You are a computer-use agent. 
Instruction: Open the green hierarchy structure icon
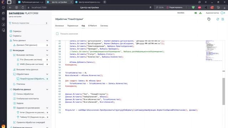200,13
